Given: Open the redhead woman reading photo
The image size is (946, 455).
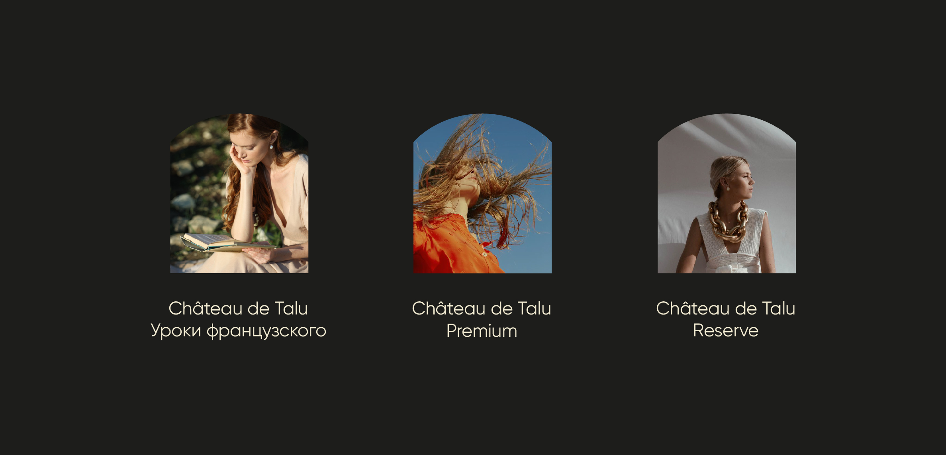Looking at the screenshot, I should point(239,193).
